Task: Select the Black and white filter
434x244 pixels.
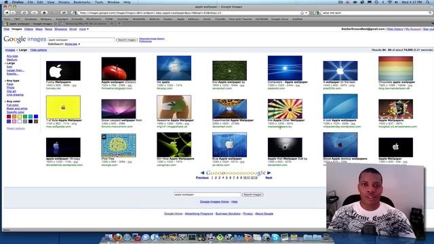Action: 17,108
